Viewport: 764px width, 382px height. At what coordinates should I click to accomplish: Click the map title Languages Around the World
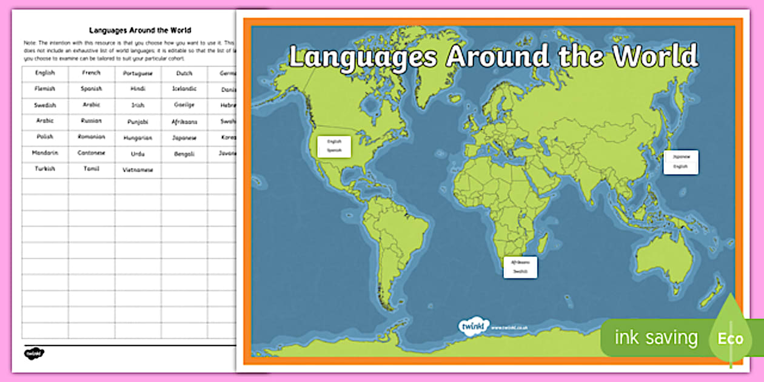[493, 57]
